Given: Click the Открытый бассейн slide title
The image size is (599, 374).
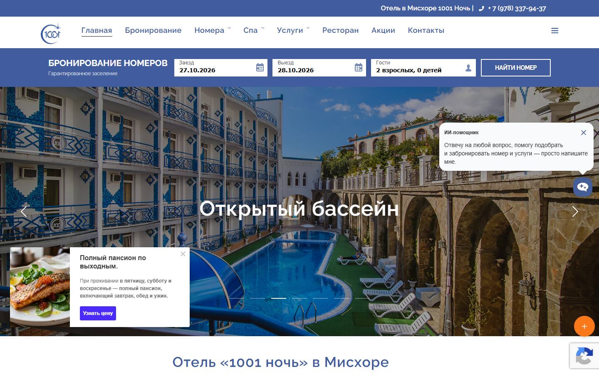Looking at the screenshot, I should [299, 209].
